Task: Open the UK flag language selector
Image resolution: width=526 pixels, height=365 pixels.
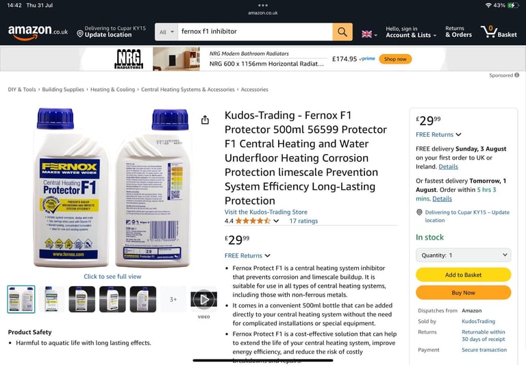Action: click(369, 34)
